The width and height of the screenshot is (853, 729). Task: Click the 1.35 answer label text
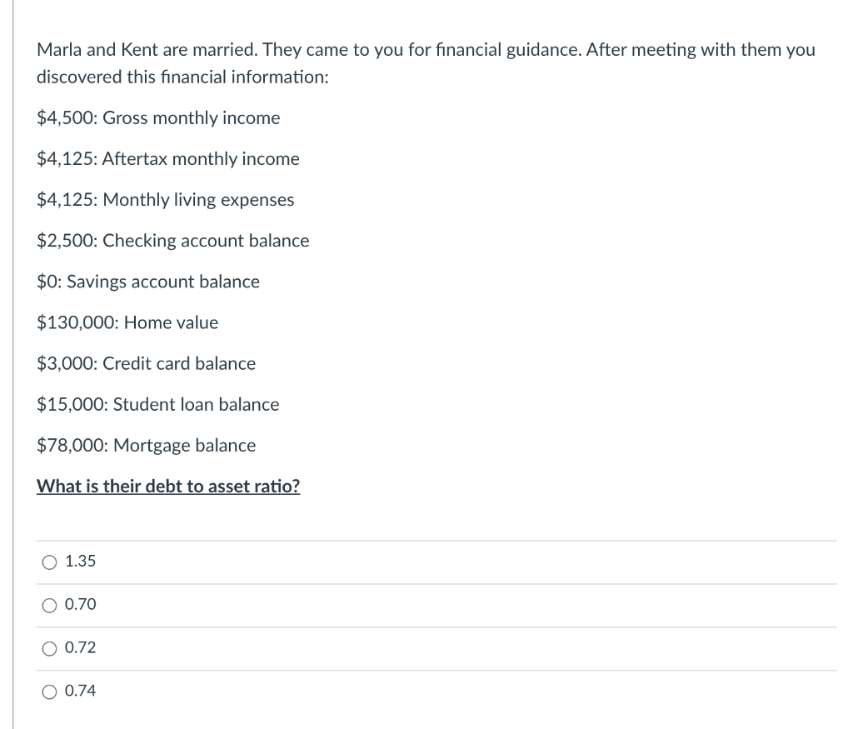pos(80,562)
